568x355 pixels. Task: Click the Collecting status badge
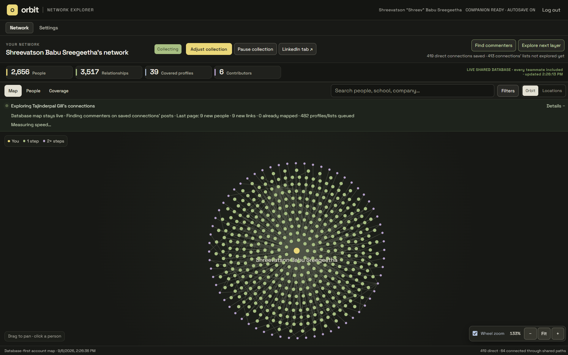click(168, 49)
